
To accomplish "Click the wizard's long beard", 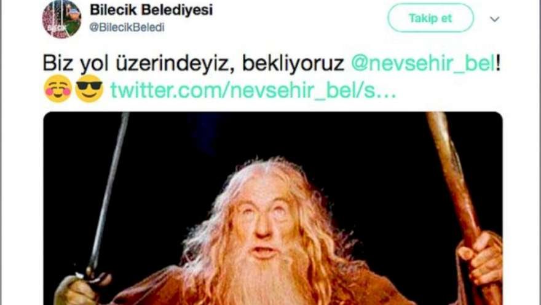I will [x=264, y=279].
